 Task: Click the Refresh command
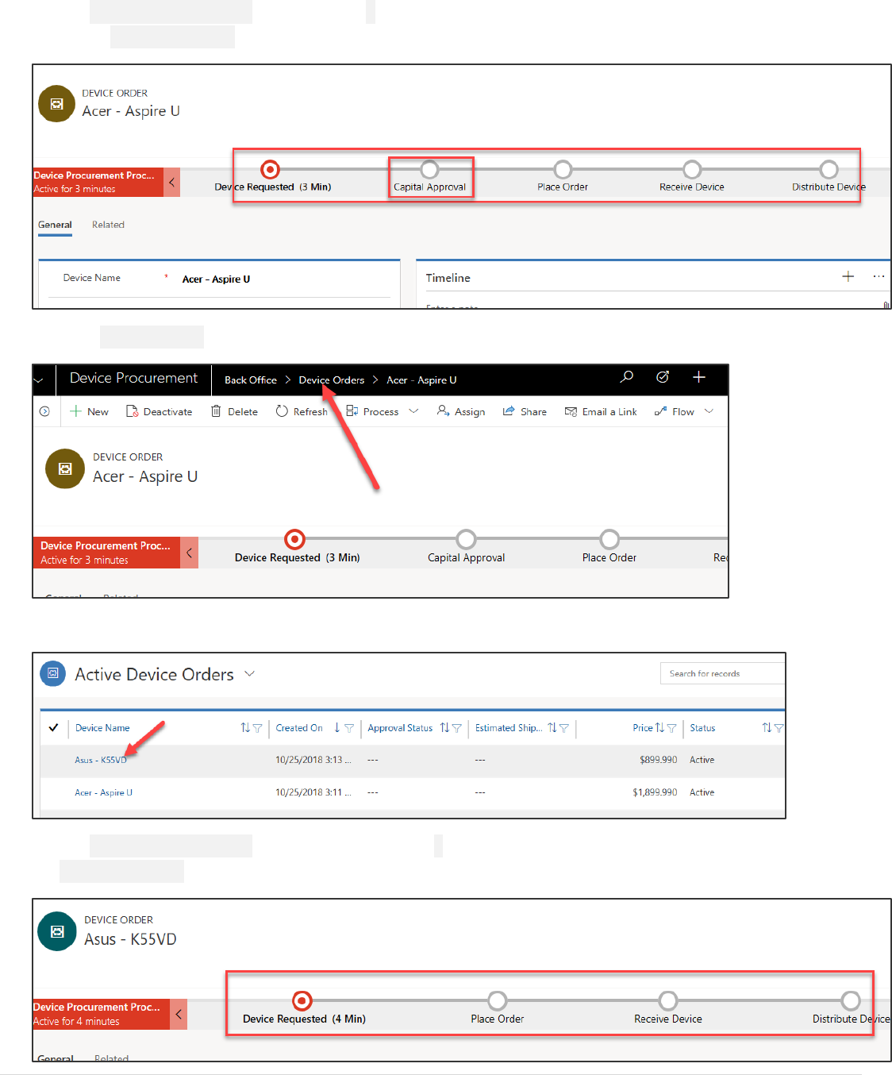[x=302, y=411]
